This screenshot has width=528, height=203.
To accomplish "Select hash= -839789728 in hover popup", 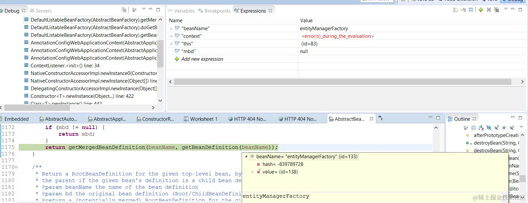I will (283, 164).
